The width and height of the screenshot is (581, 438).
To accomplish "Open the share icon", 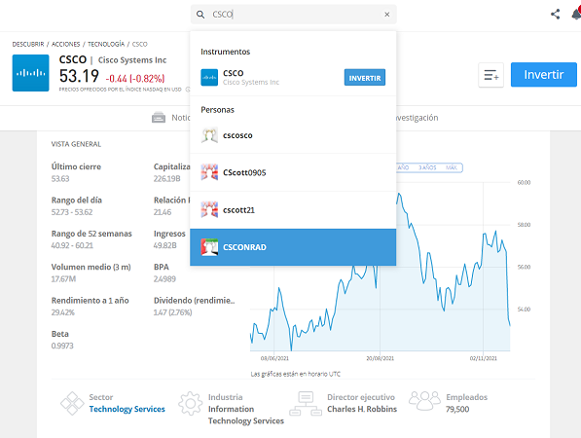I will [x=555, y=15].
